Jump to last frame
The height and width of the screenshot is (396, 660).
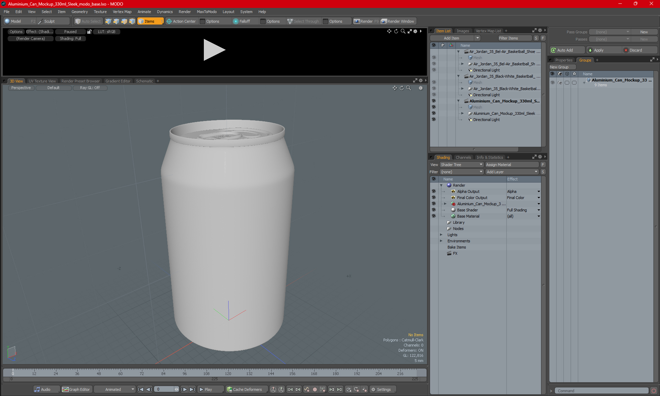192,389
